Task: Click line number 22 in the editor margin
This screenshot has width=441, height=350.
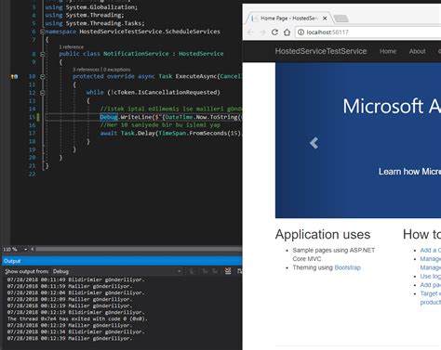Action: 33,174
